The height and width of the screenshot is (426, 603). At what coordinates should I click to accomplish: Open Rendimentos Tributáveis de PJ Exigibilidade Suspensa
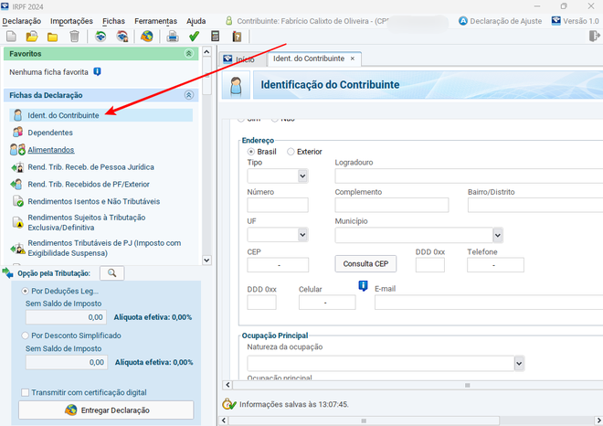pyautogui.click(x=104, y=248)
